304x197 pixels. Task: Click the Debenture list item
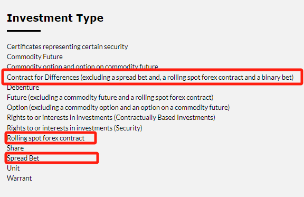click(23, 88)
